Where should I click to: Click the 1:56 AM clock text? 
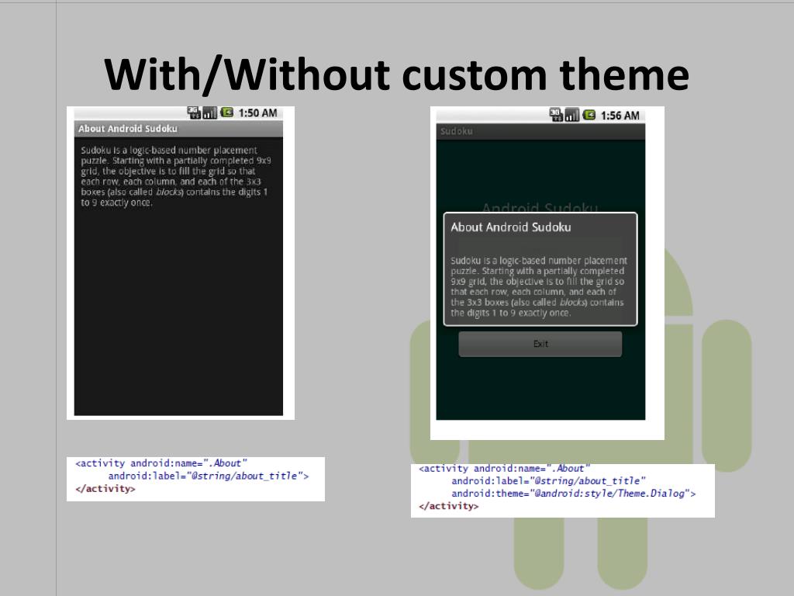point(620,116)
